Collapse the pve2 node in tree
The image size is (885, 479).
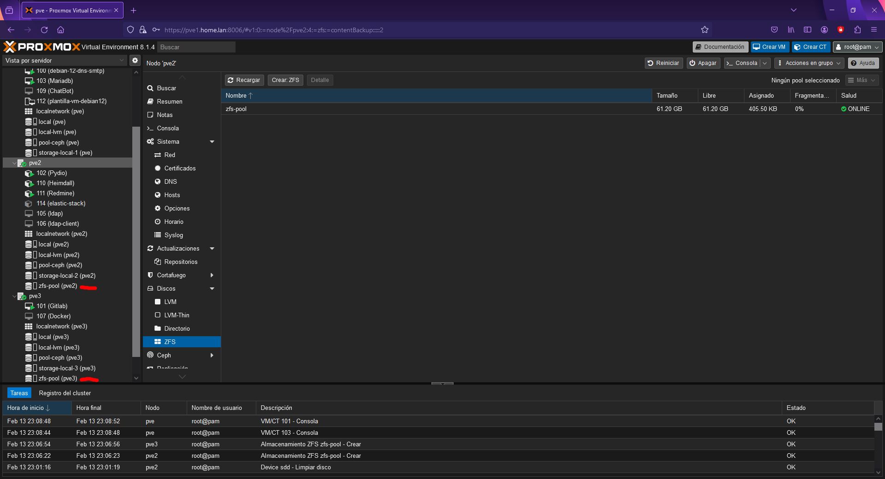pos(14,163)
